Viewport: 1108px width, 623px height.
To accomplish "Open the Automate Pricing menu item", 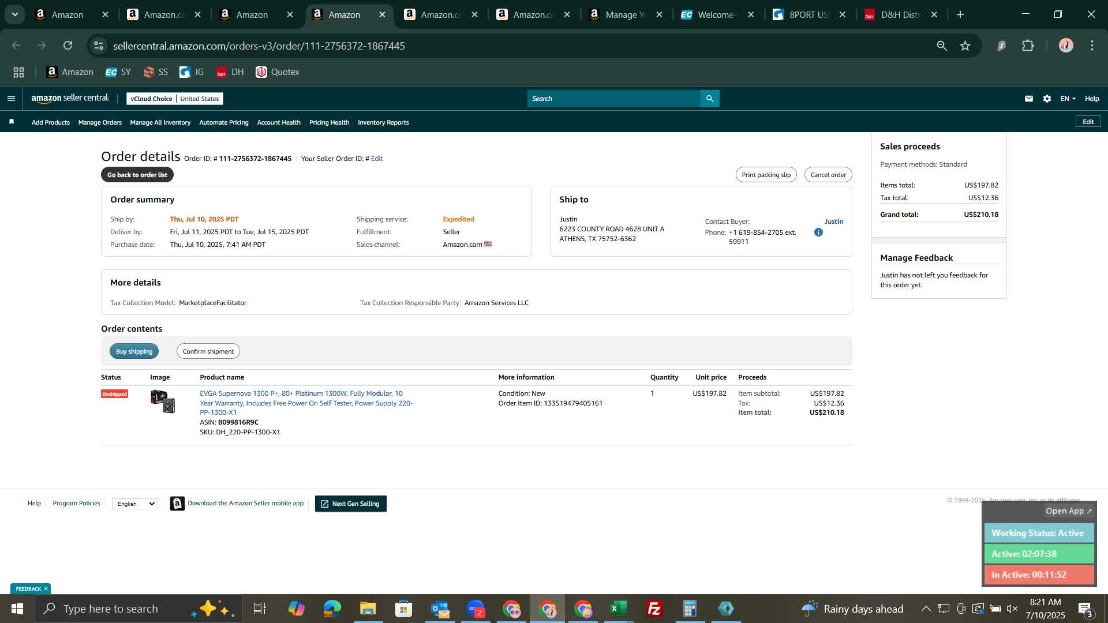I will point(224,122).
